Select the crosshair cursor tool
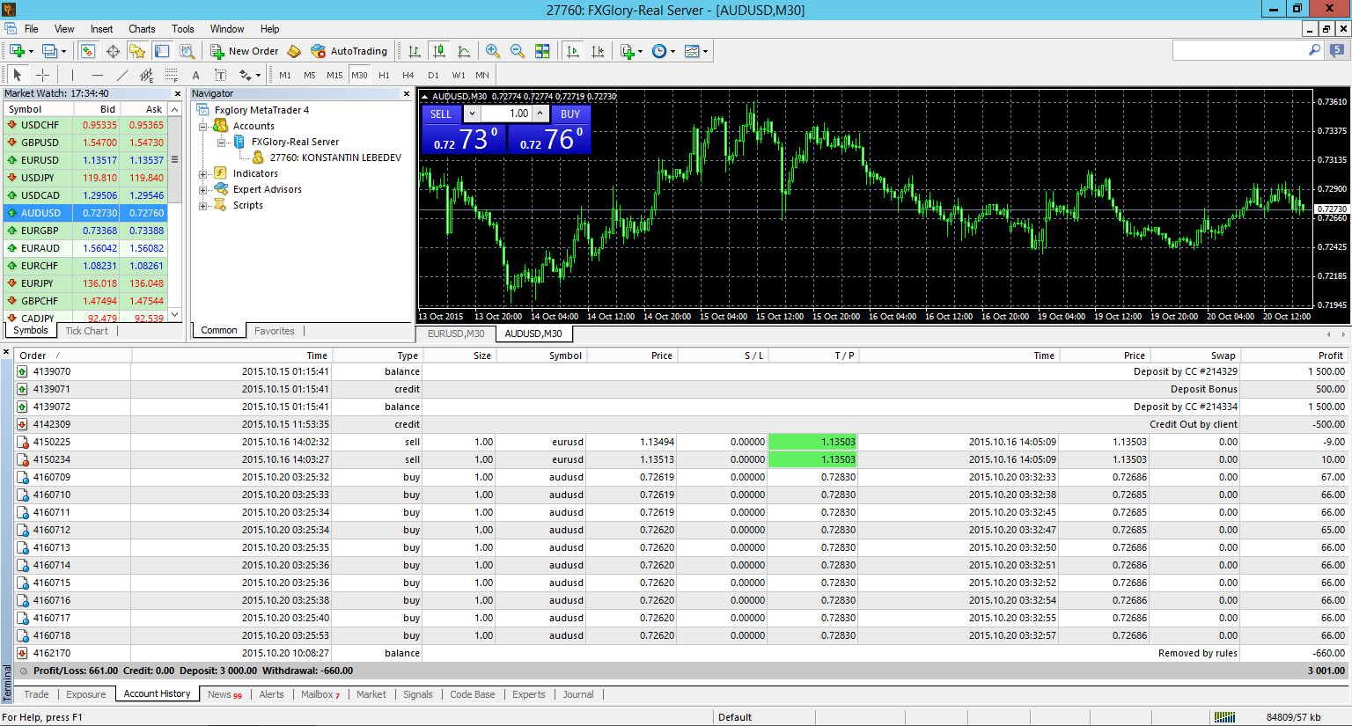This screenshot has width=1352, height=726. click(42, 75)
